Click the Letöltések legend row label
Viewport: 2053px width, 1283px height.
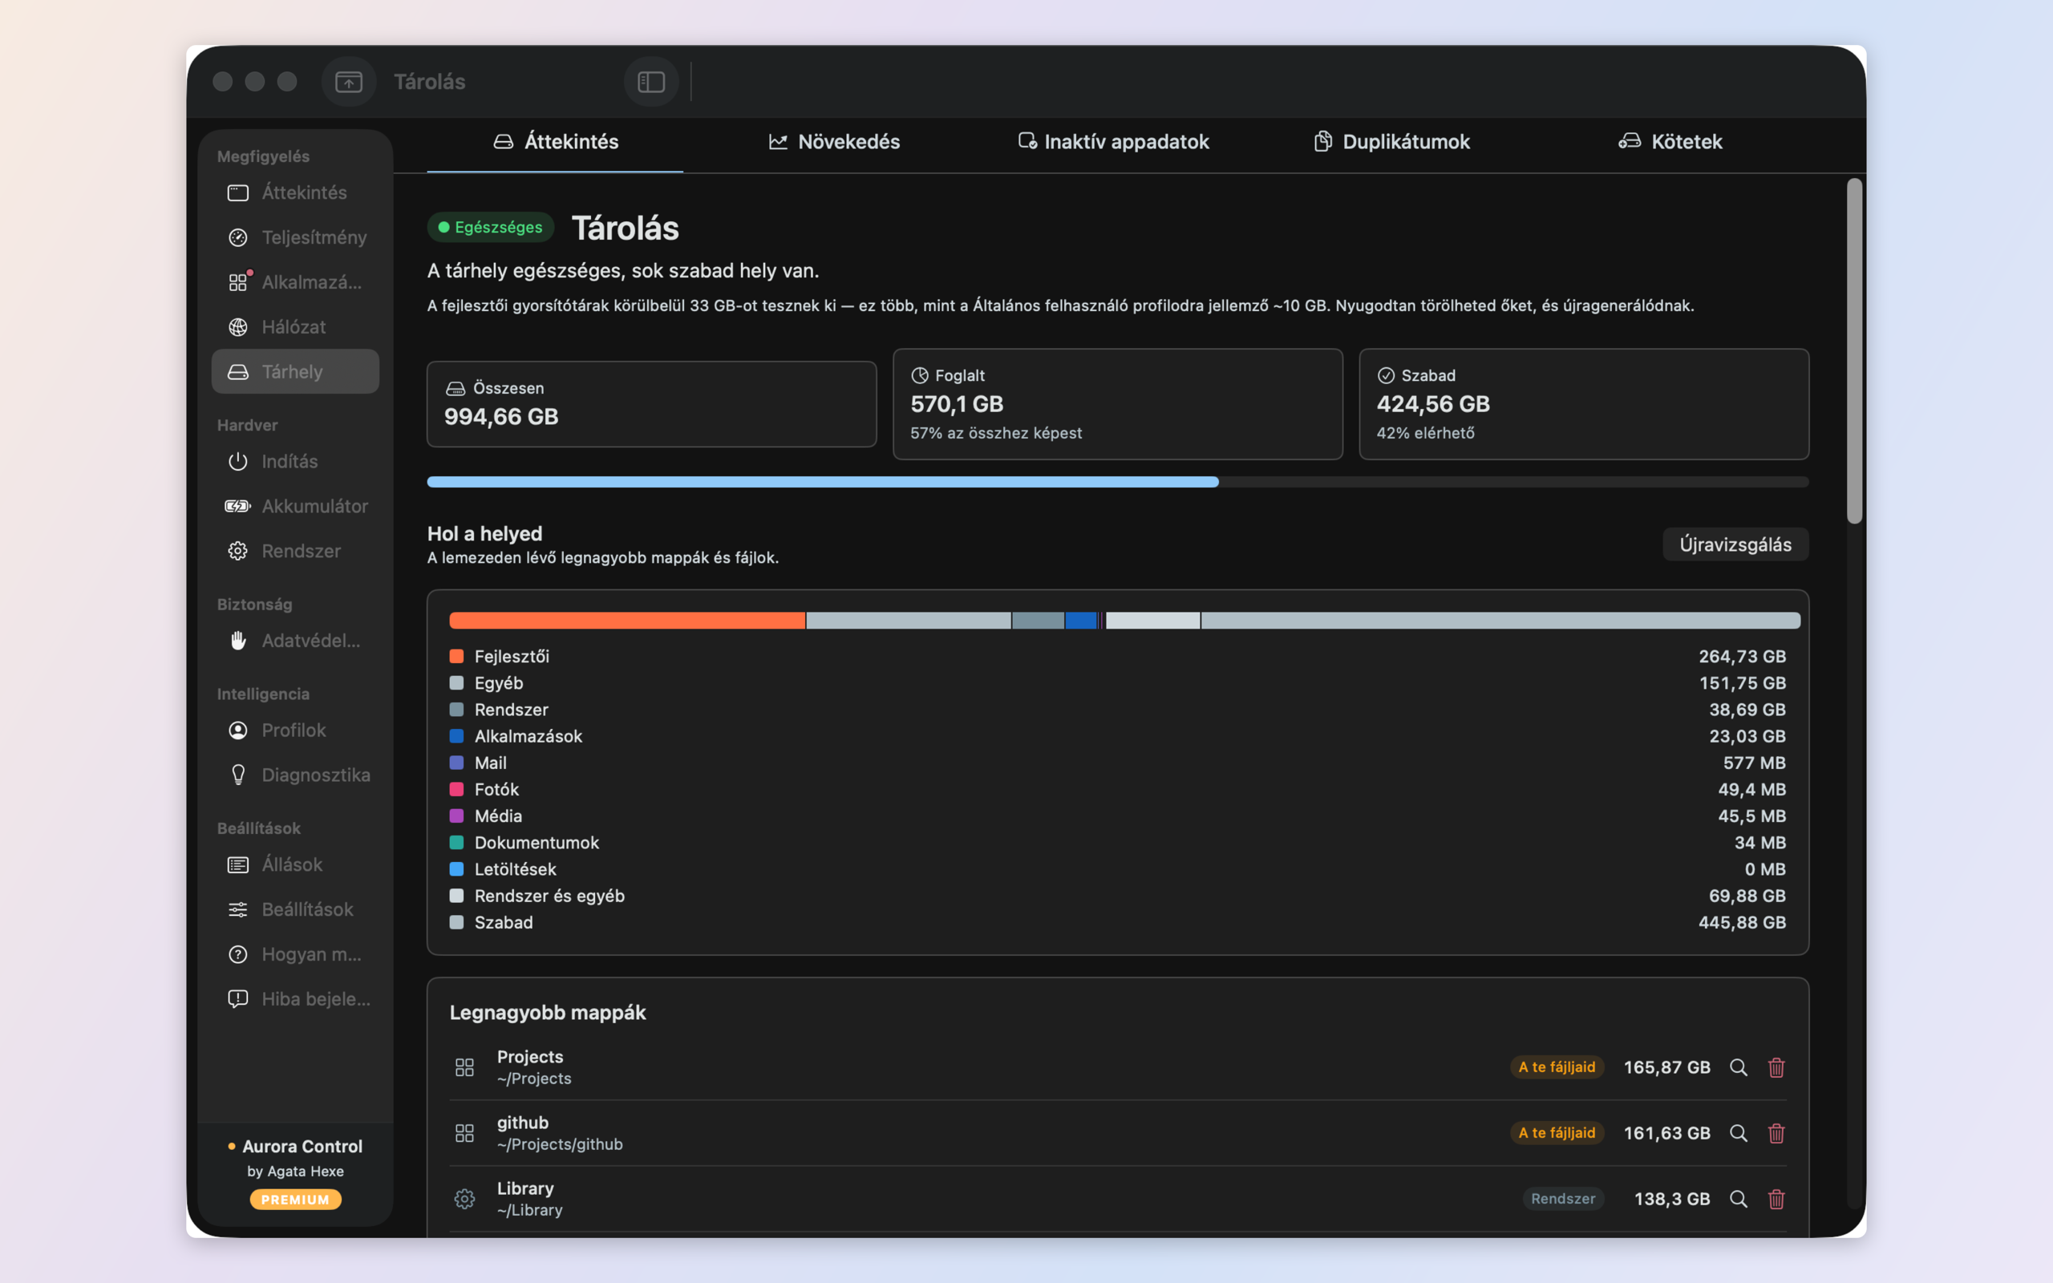point(515,869)
